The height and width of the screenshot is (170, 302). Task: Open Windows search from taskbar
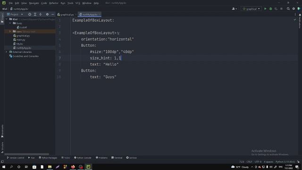[11, 167]
